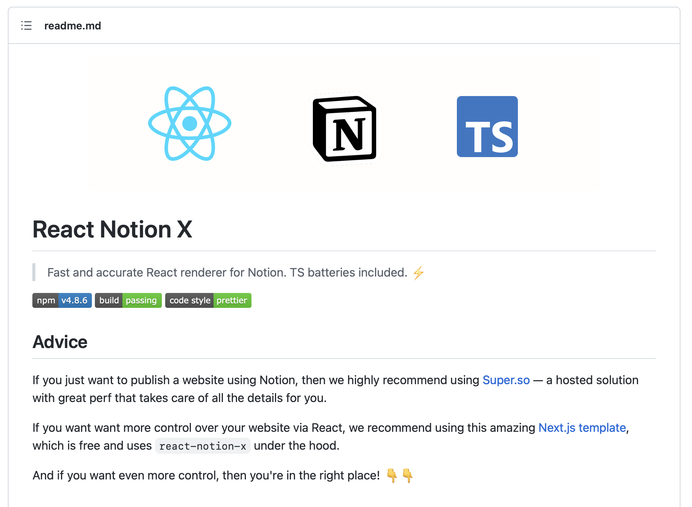Click the second pointing-down hand emoji
This screenshot has width=692, height=507.
click(x=407, y=475)
